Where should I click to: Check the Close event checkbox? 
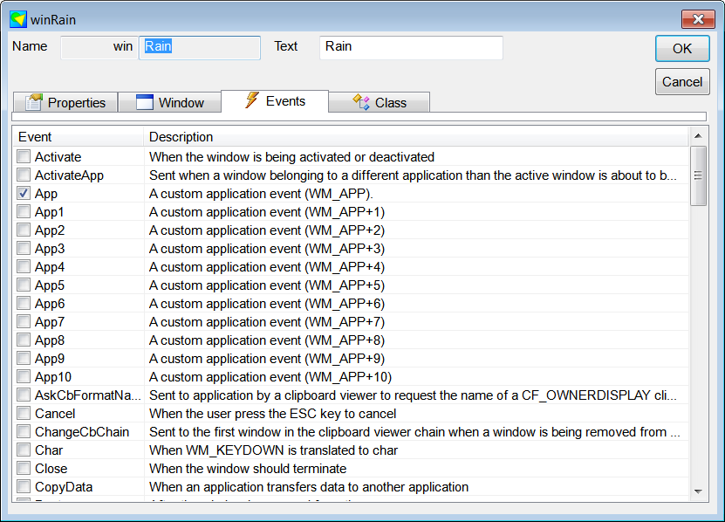[x=24, y=469]
